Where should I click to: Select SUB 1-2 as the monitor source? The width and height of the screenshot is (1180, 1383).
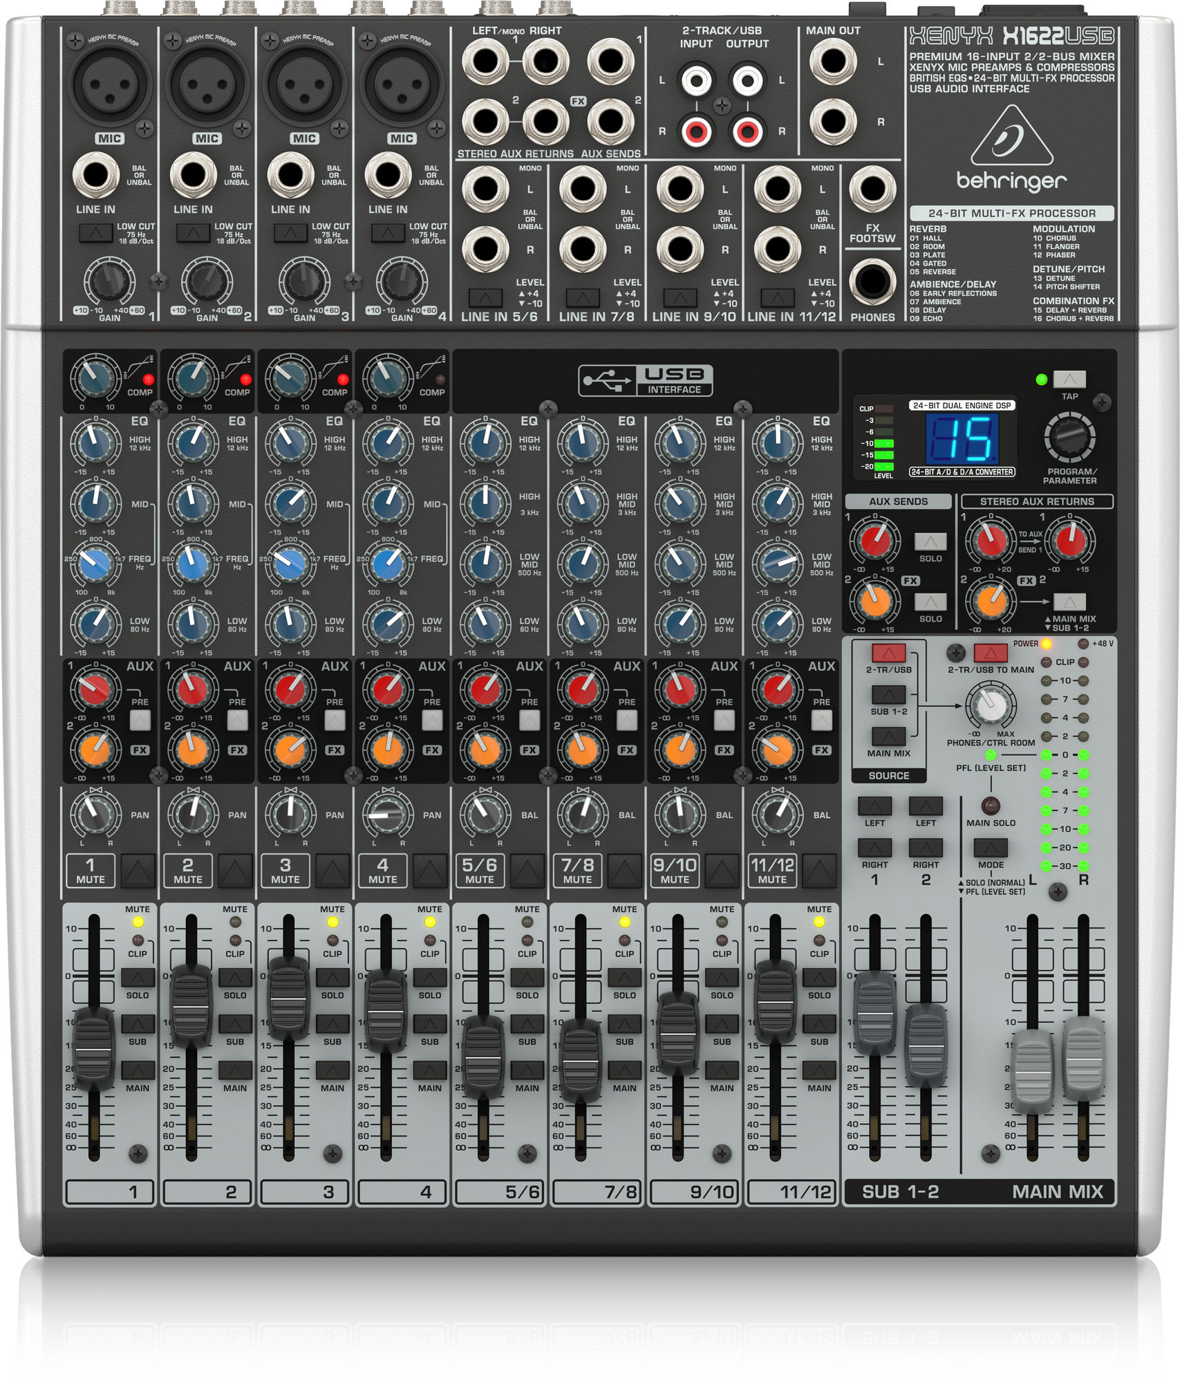click(x=888, y=694)
